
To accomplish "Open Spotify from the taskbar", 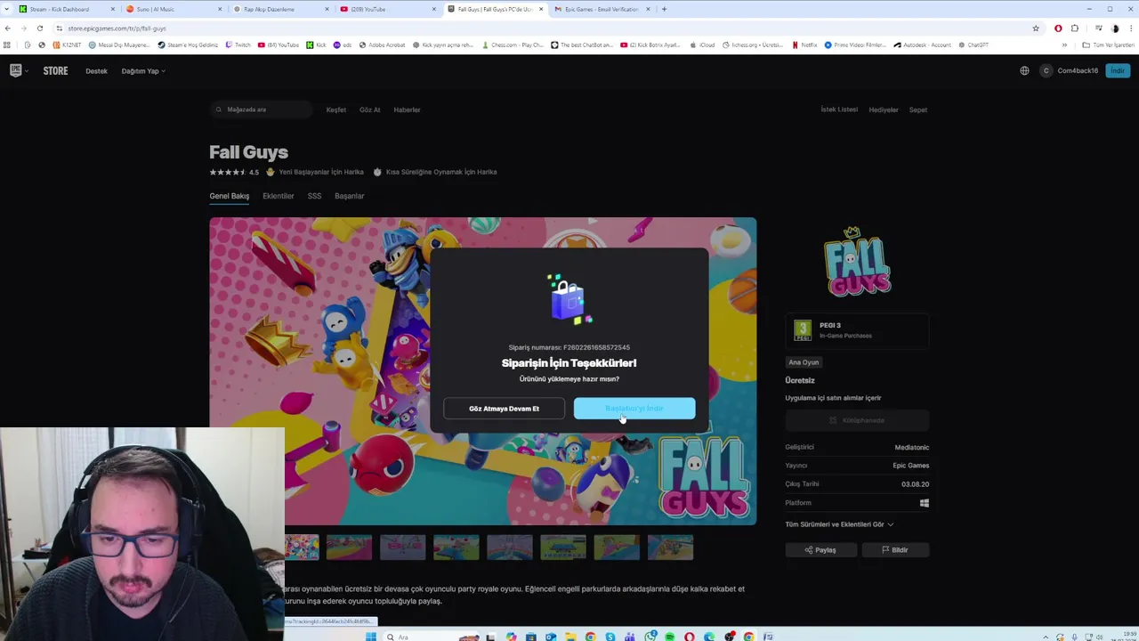I will 670,637.
